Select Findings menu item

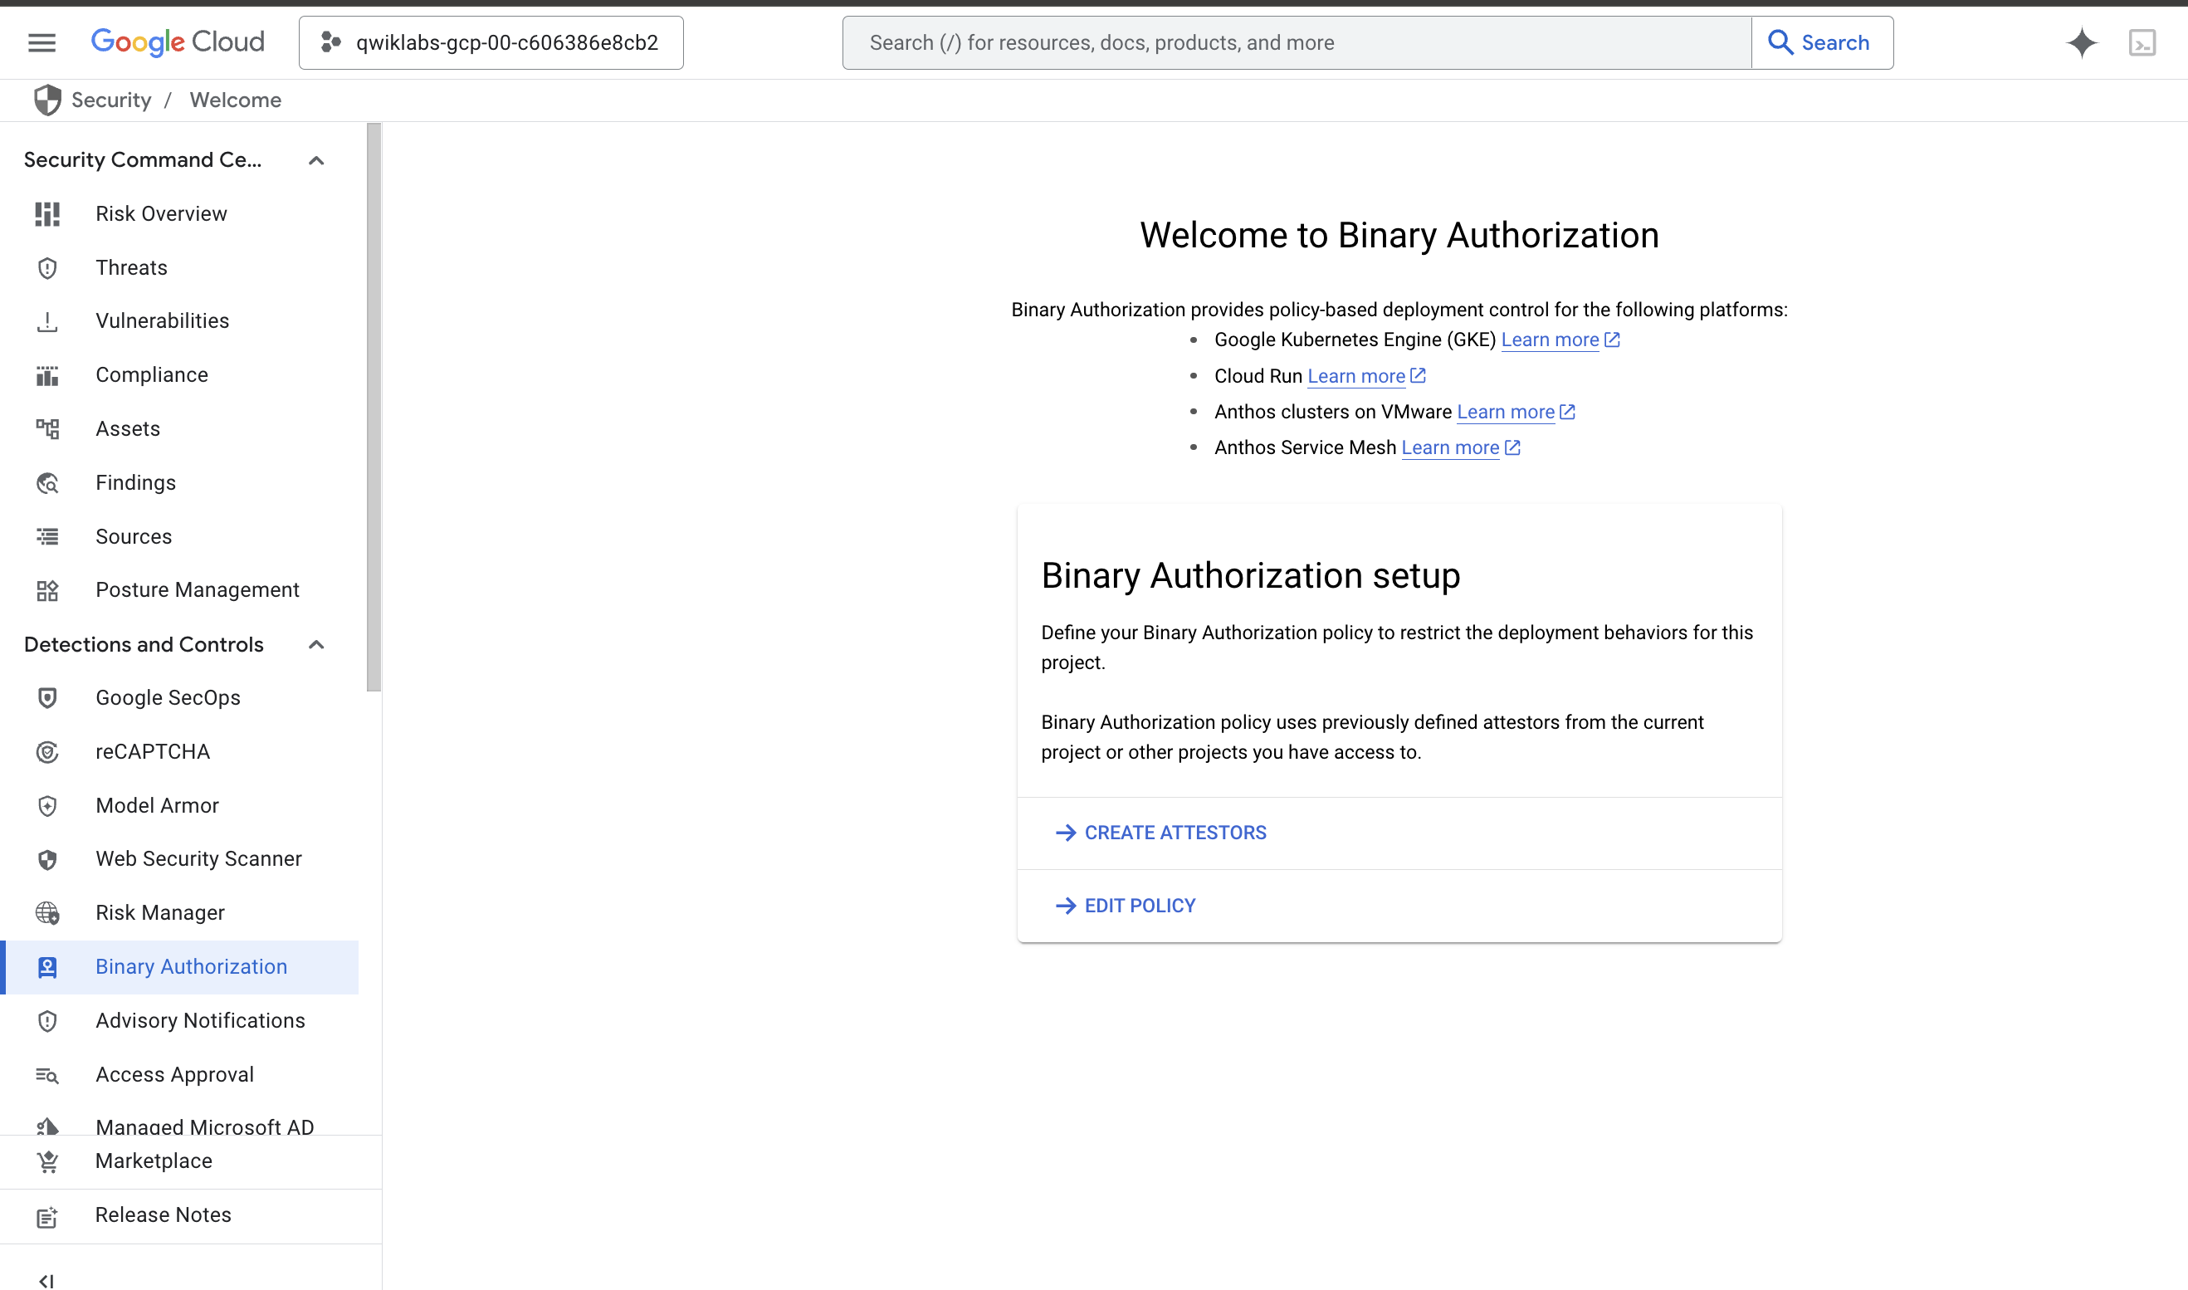(180, 482)
